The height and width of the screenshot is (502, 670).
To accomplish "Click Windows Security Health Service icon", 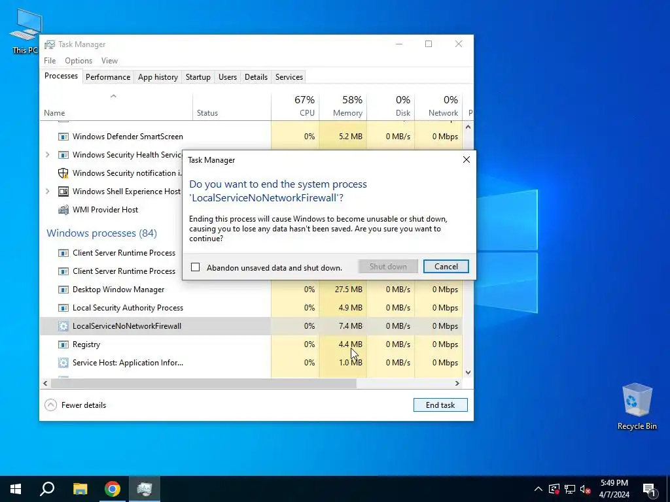I will pyautogui.click(x=63, y=155).
